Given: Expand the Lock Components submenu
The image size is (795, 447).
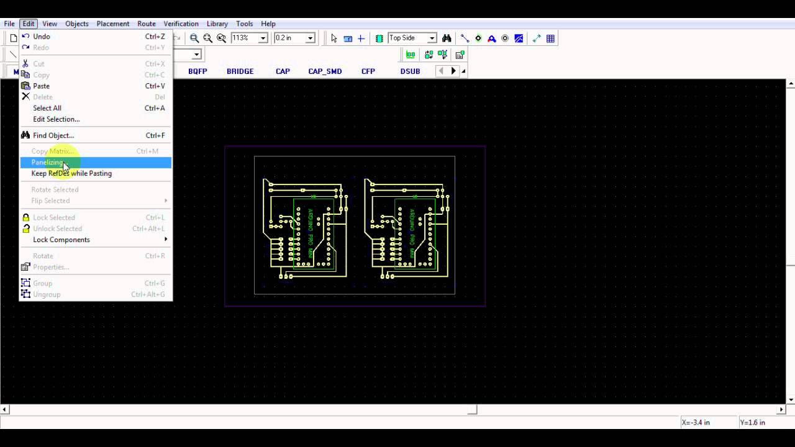Looking at the screenshot, I should point(96,240).
